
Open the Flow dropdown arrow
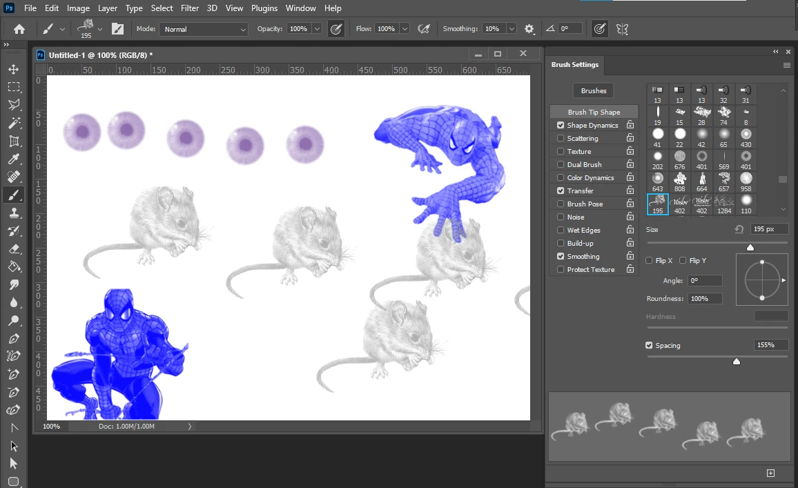click(405, 29)
